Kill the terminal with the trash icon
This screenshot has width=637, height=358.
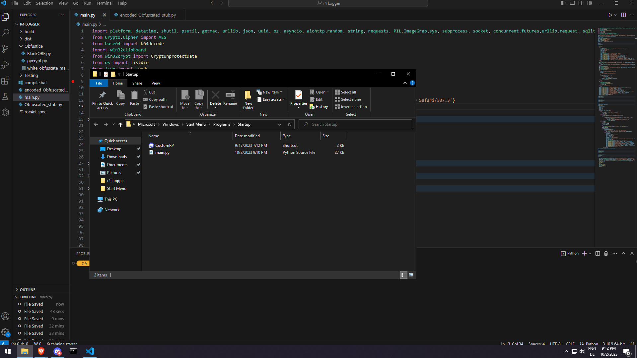pyautogui.click(x=606, y=254)
